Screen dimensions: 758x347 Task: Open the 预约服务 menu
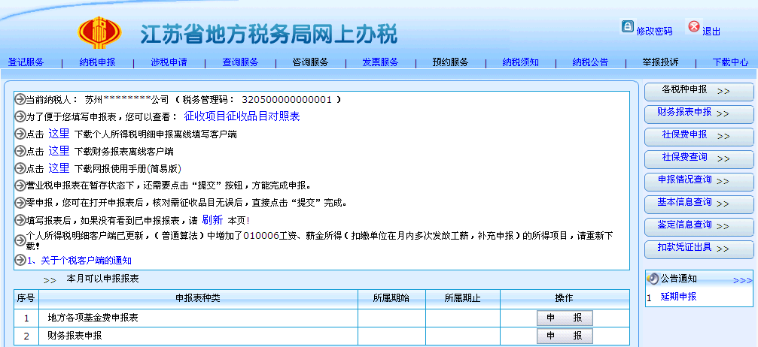(x=451, y=62)
